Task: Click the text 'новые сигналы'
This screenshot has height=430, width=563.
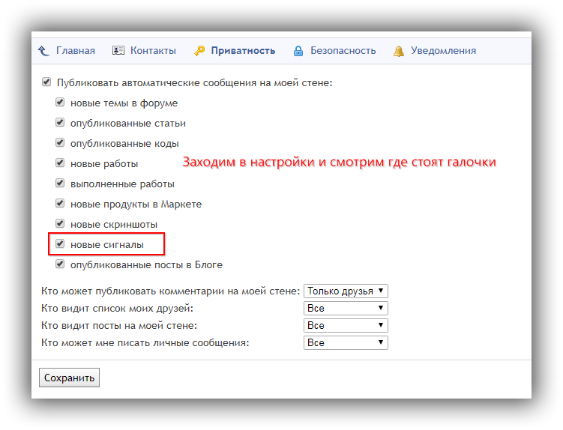Action: coord(107,245)
